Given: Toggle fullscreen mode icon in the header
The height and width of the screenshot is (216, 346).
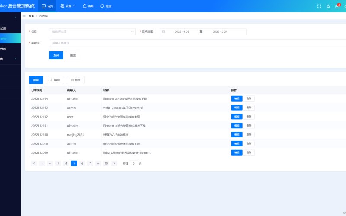Looking at the screenshot, I should (x=319, y=6).
